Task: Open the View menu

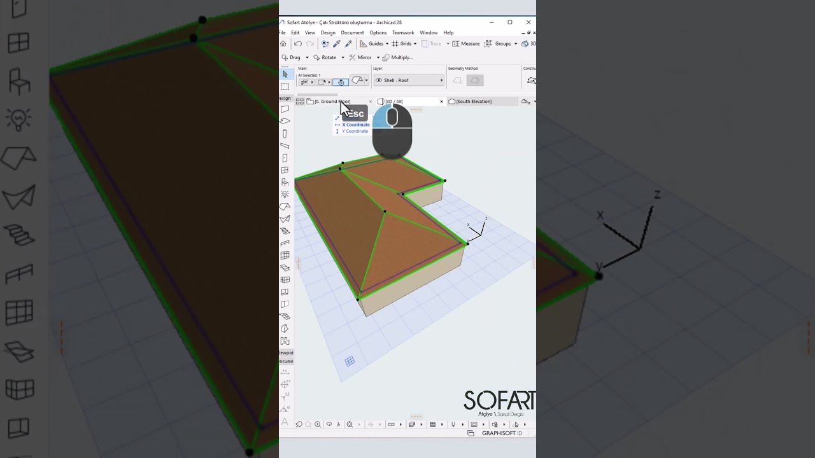Action: (x=310, y=32)
